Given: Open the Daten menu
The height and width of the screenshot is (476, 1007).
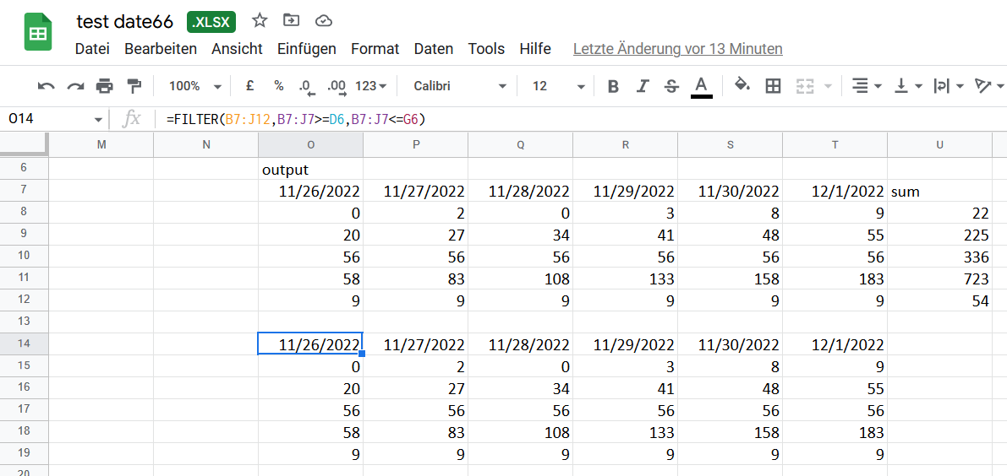Looking at the screenshot, I should (434, 49).
